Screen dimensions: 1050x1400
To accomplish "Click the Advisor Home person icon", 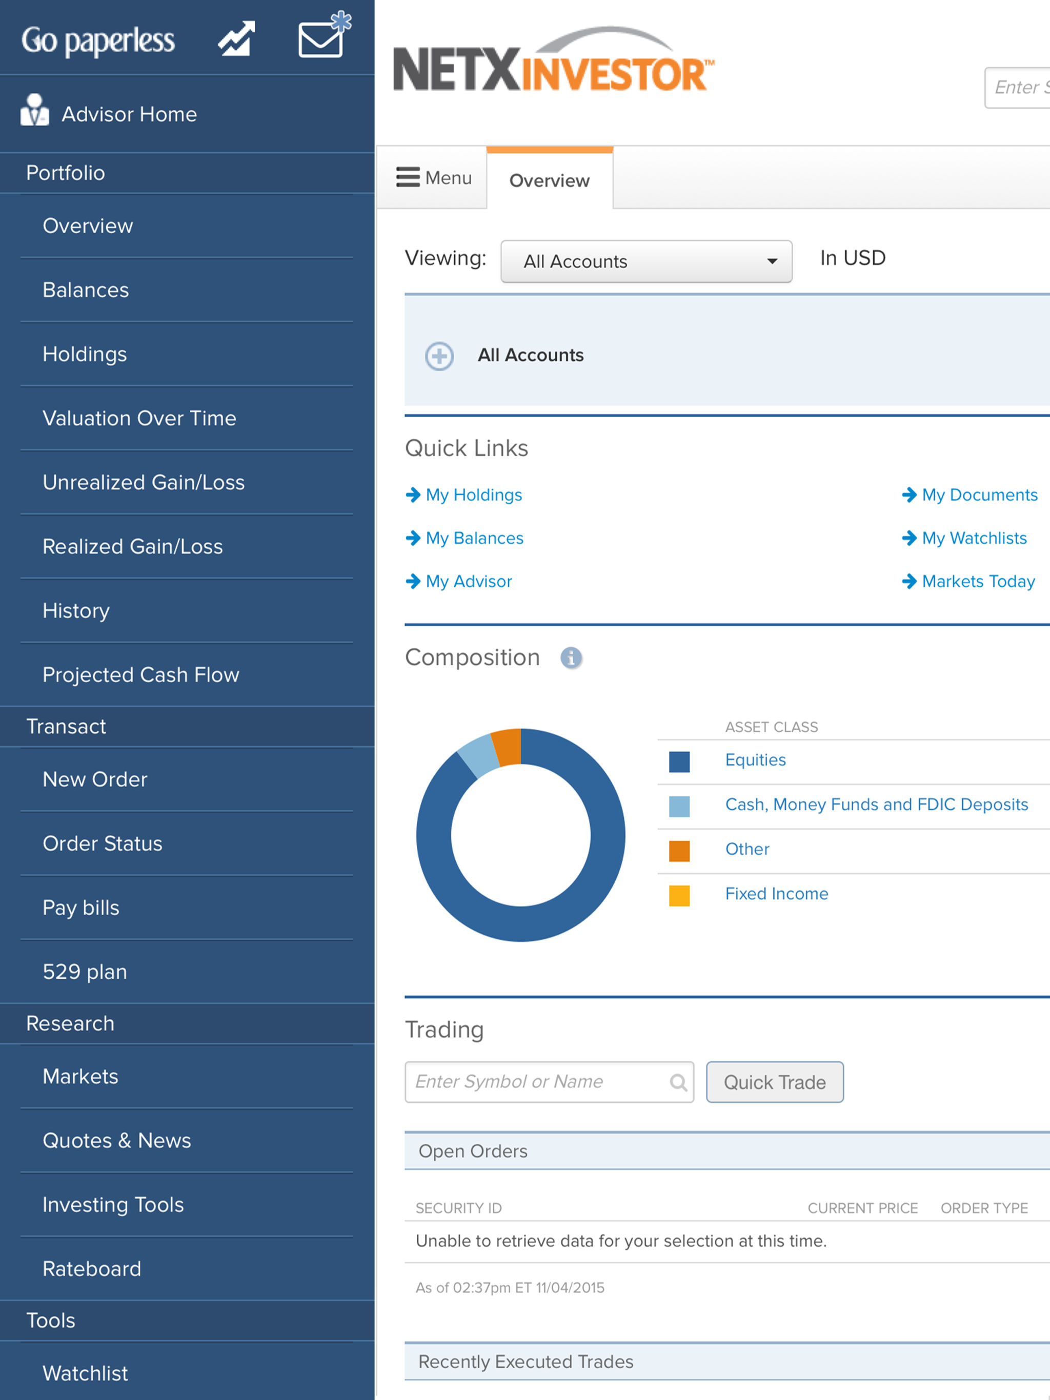I will tap(35, 110).
